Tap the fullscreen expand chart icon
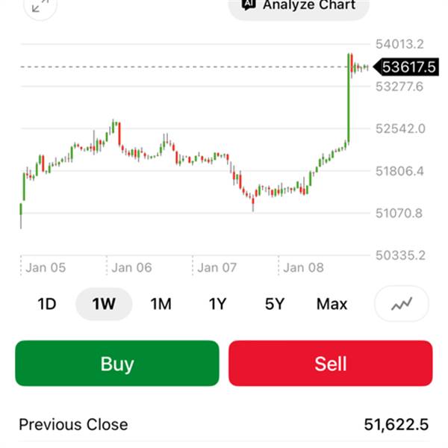The image size is (448, 448). pyautogui.click(x=40, y=6)
